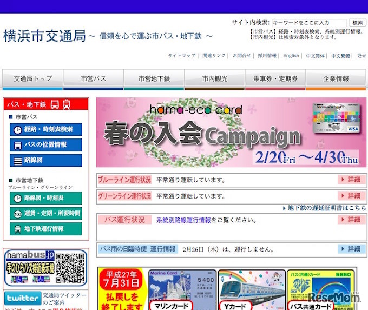Click the 検索 search button

tap(357, 23)
